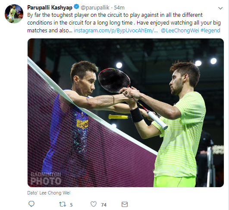Enlarge the badminton handshake photo

point(125,113)
